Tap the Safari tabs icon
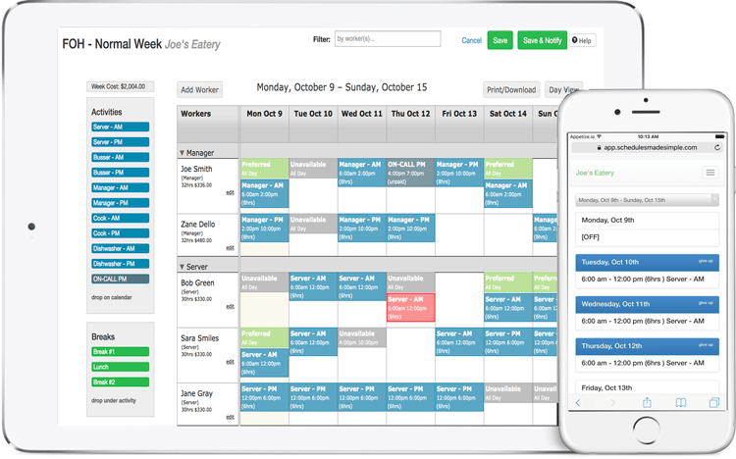736x459 pixels. pyautogui.click(x=714, y=403)
